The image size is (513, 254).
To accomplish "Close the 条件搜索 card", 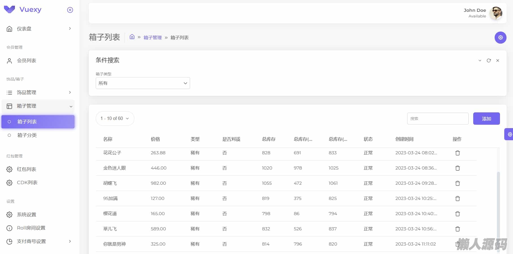I will [x=498, y=61].
